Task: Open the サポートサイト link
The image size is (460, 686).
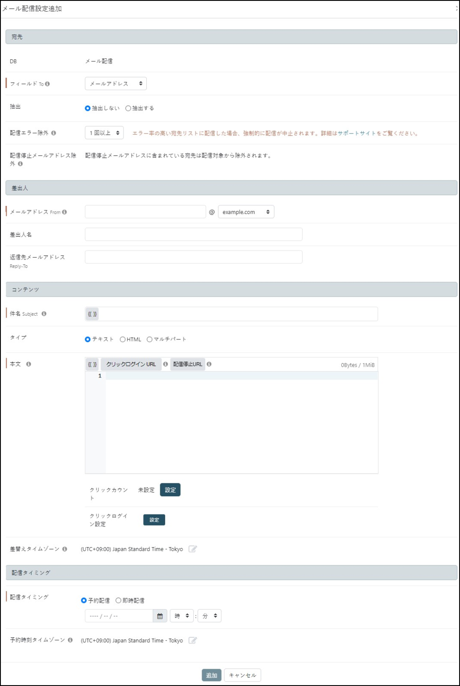Action: [x=356, y=133]
